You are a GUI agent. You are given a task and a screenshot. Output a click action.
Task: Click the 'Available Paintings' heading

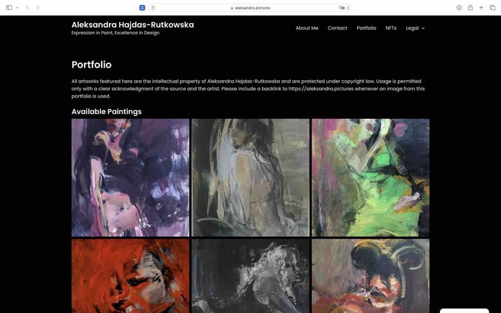[x=106, y=112]
